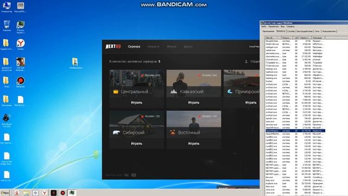Open the Пуск start button

click(5, 193)
